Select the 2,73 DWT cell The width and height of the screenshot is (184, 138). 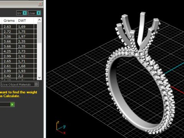point(25,51)
